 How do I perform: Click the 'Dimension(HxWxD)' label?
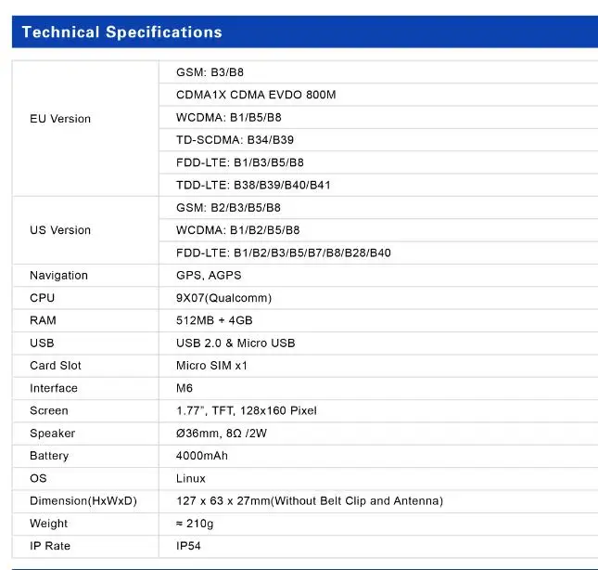pos(83,501)
